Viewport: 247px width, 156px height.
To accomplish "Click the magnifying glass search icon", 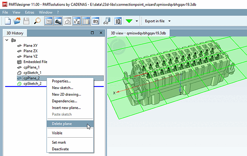I will [x=37, y=21].
